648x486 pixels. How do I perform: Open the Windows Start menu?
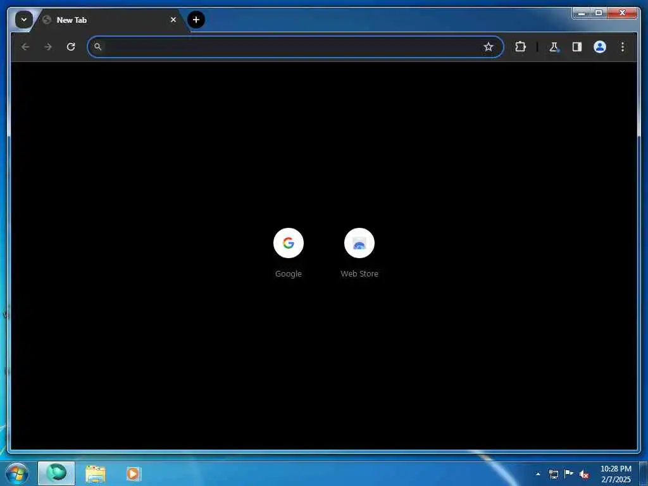17,473
